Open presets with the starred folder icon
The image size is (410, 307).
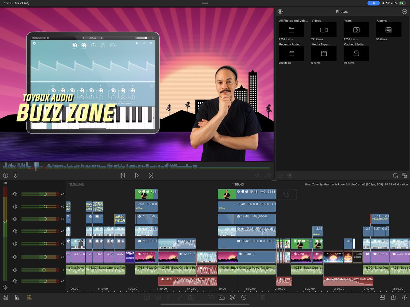[191, 297]
